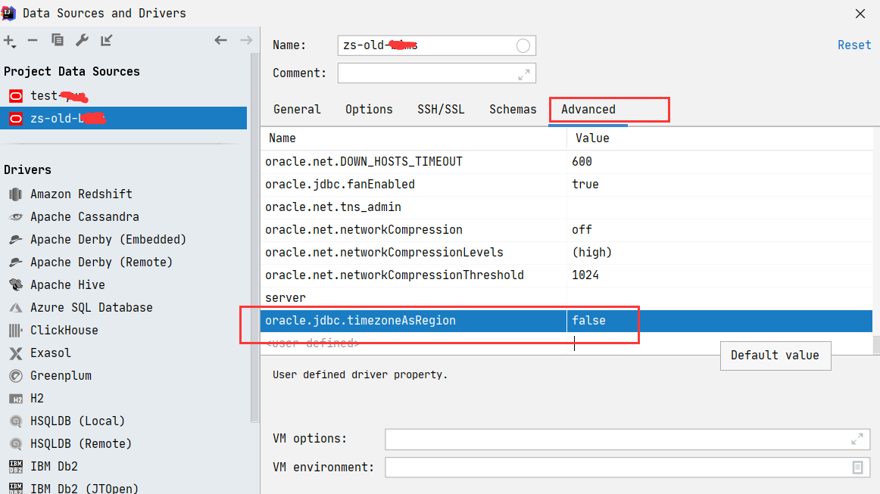Navigate back with the left arrow
Screen dimensions: 880x494
[220, 40]
